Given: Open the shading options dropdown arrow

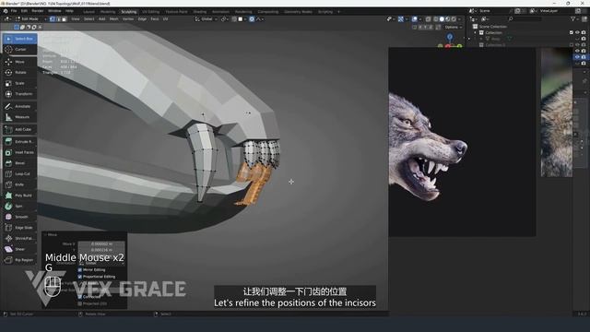Looking at the screenshot, I should [460, 18].
